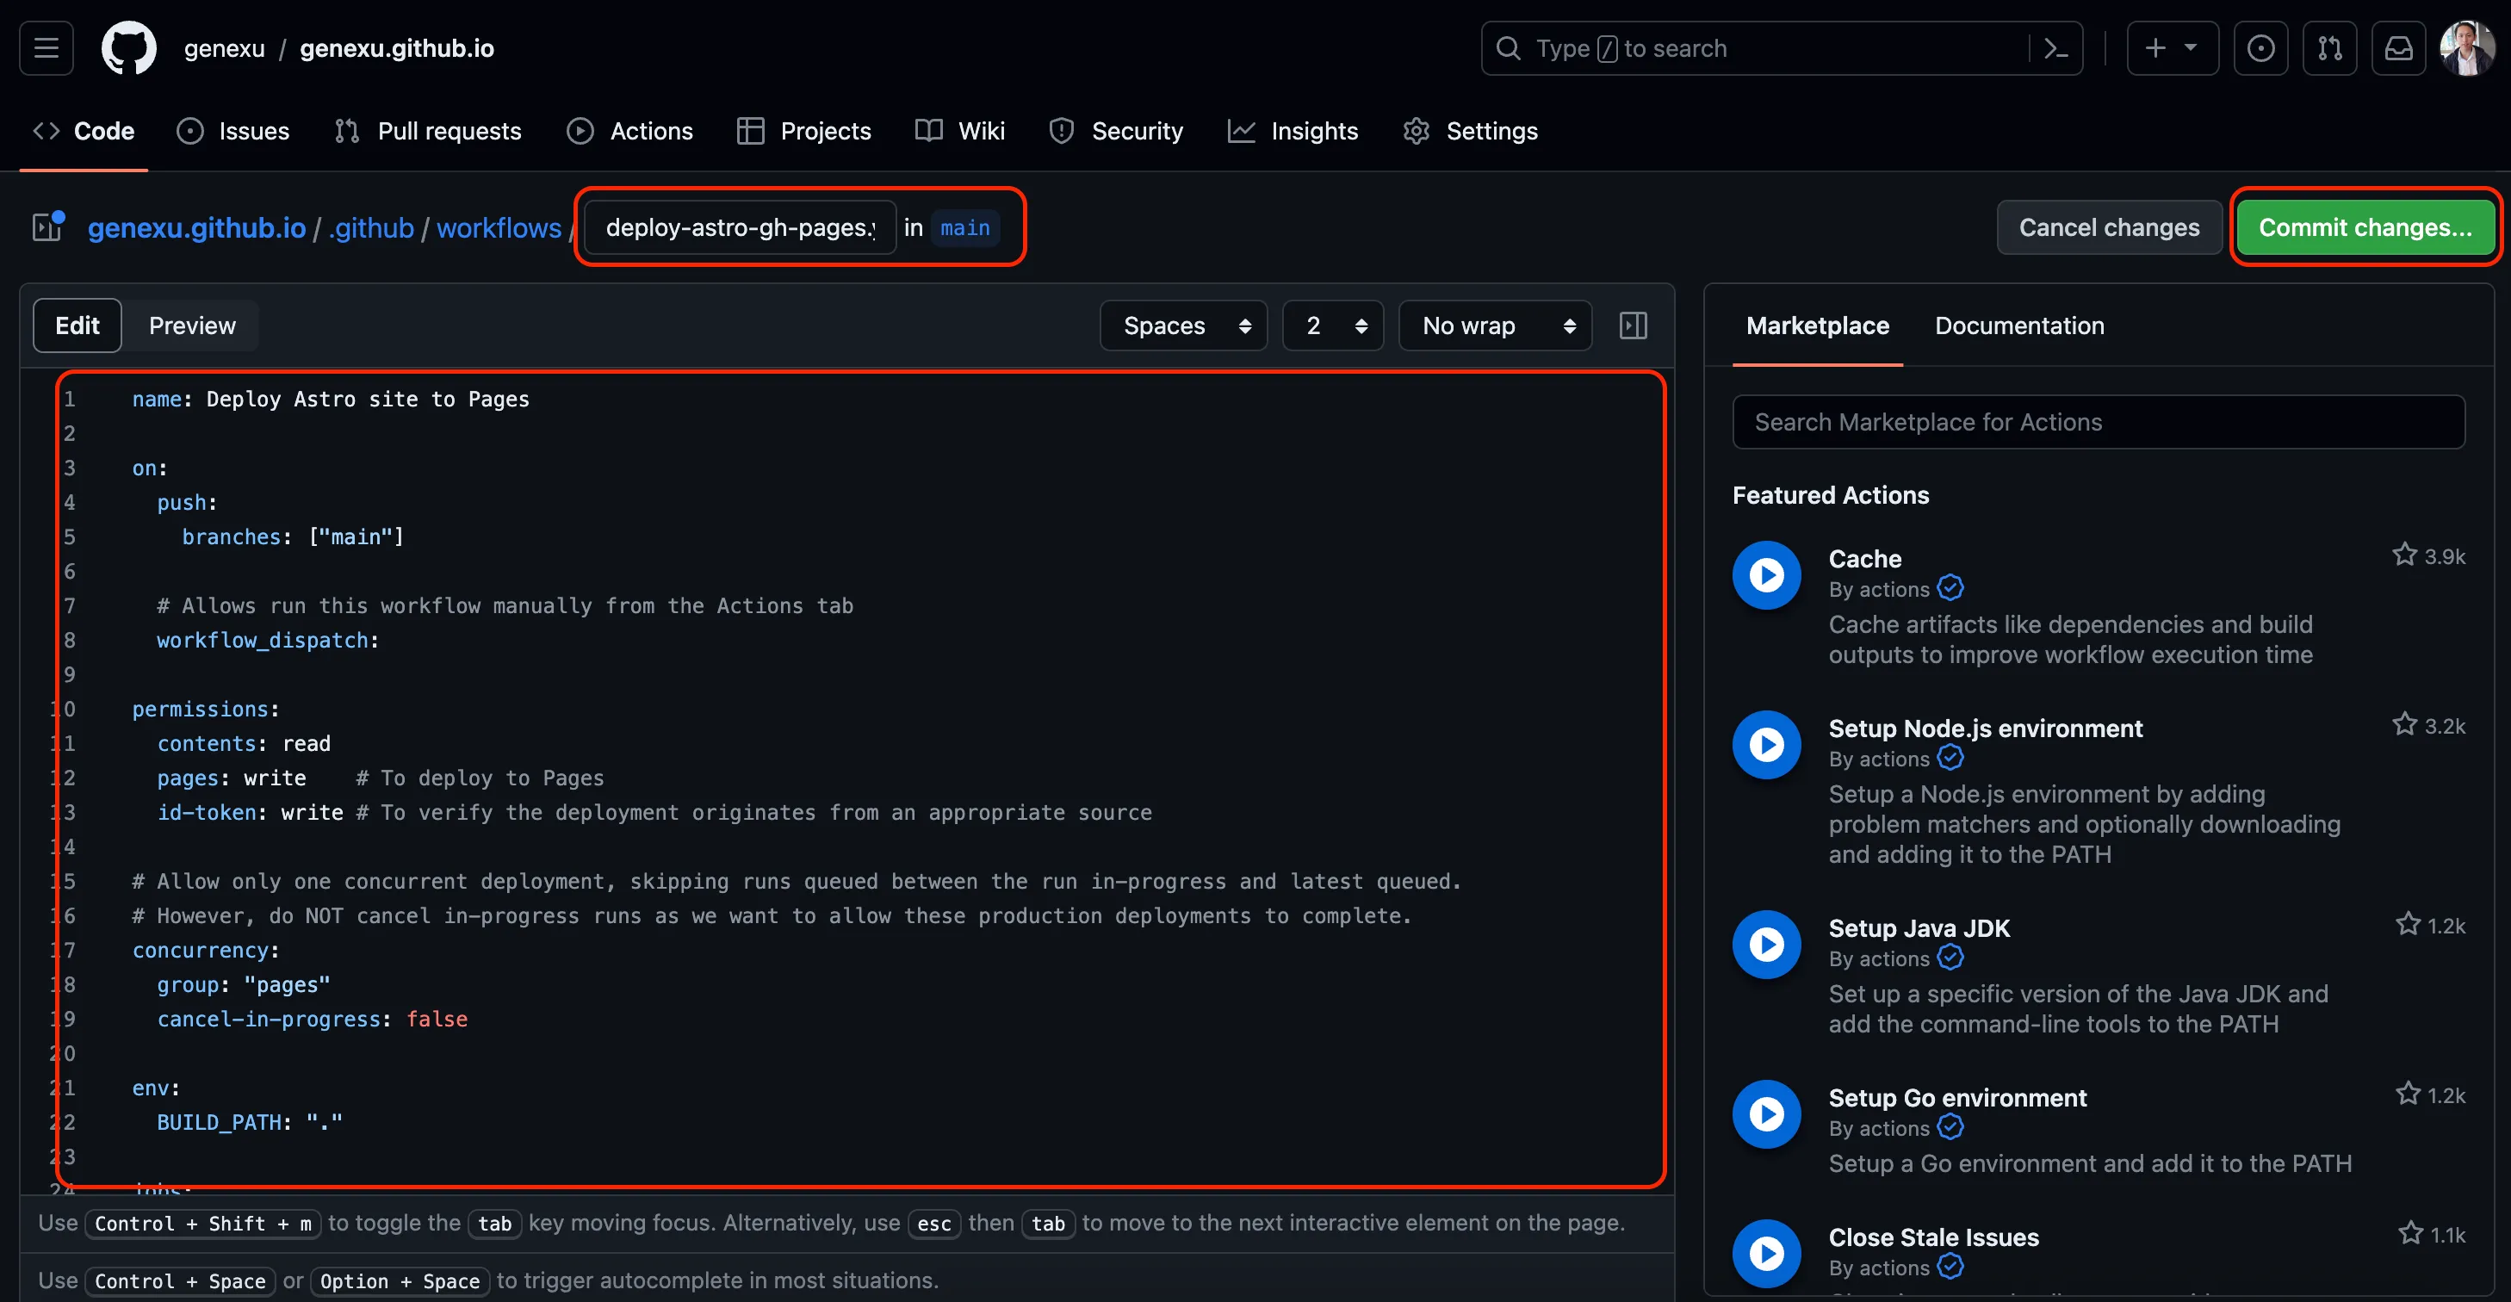Open the hamburger navigation menu

(46, 47)
